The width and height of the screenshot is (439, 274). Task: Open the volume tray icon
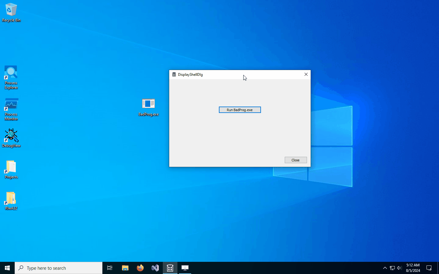(x=399, y=268)
